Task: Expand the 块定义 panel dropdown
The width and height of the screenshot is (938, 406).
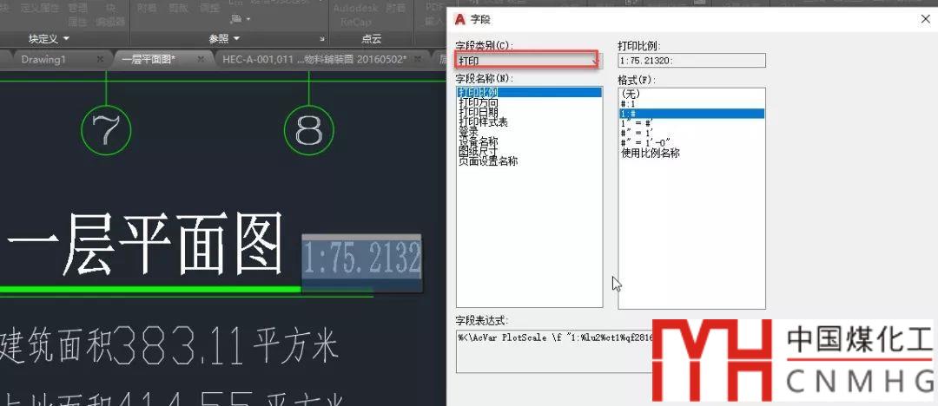Action: [66, 39]
